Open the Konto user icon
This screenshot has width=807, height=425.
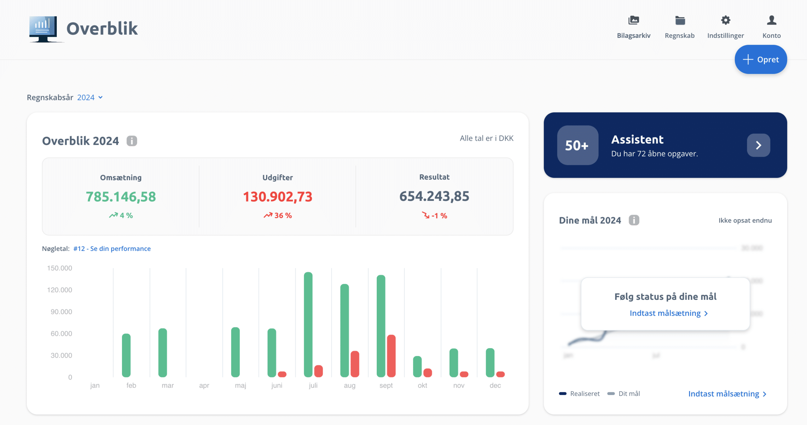click(x=771, y=20)
